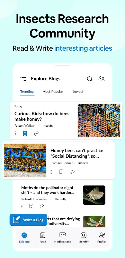Switch to the Most Popular tab
The image size is (125, 258).
tap(53, 92)
